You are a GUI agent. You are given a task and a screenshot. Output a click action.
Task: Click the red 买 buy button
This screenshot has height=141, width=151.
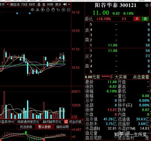pyautogui.click(x=137, y=19)
